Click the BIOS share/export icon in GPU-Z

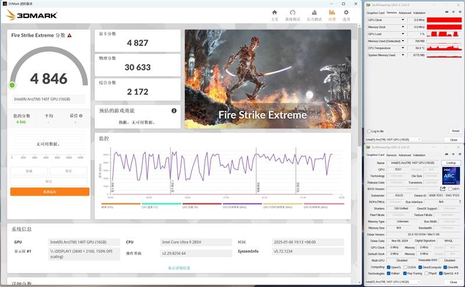[x=443, y=189]
